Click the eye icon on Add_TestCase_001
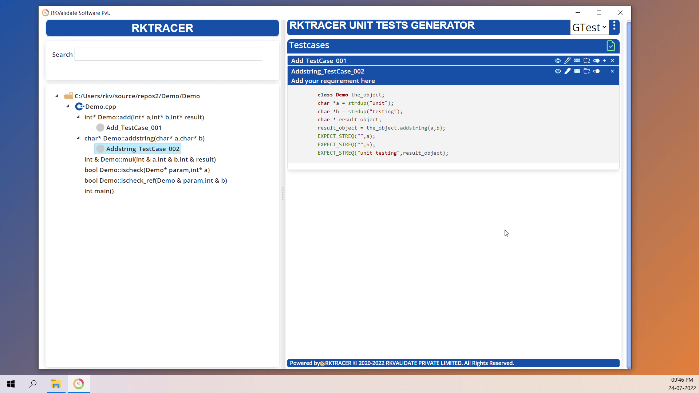The height and width of the screenshot is (393, 699). [558, 60]
